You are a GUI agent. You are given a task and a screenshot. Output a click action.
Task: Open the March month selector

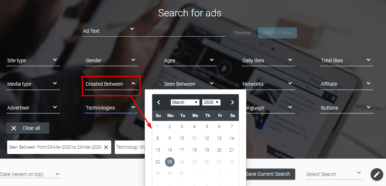pyautogui.click(x=185, y=102)
